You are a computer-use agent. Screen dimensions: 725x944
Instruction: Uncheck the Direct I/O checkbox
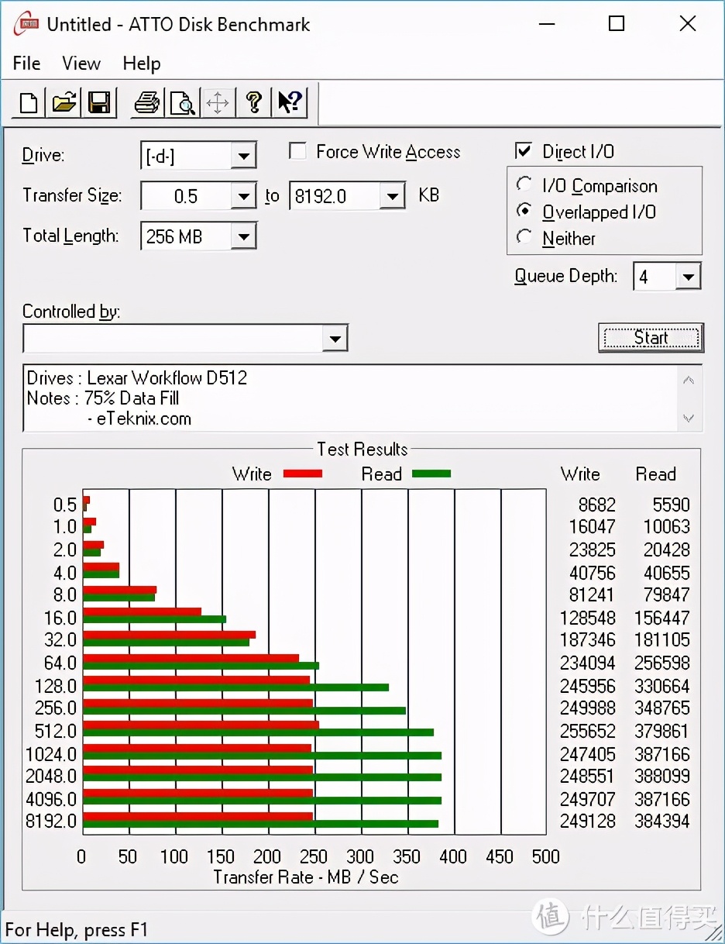pyautogui.click(x=524, y=151)
